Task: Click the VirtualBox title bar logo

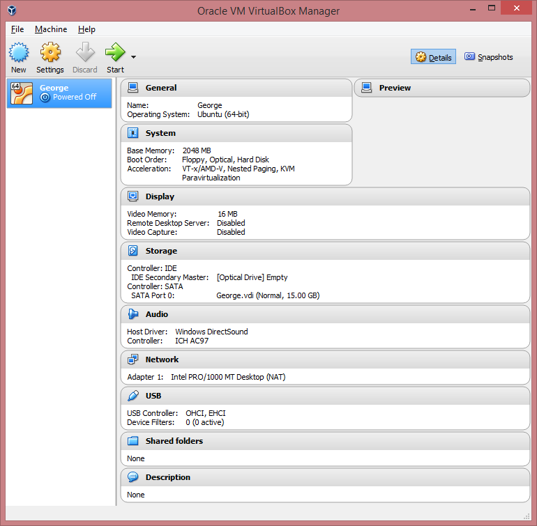Action: click(x=12, y=10)
